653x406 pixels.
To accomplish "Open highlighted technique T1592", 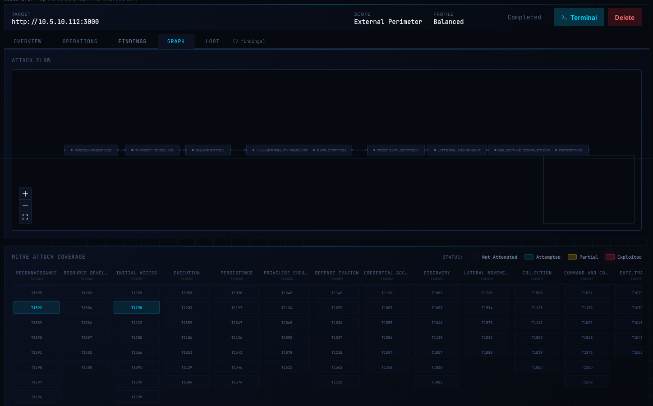I will coord(37,307).
